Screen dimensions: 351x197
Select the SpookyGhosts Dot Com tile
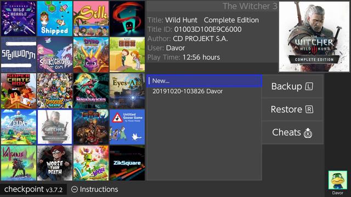(x=55, y=55)
